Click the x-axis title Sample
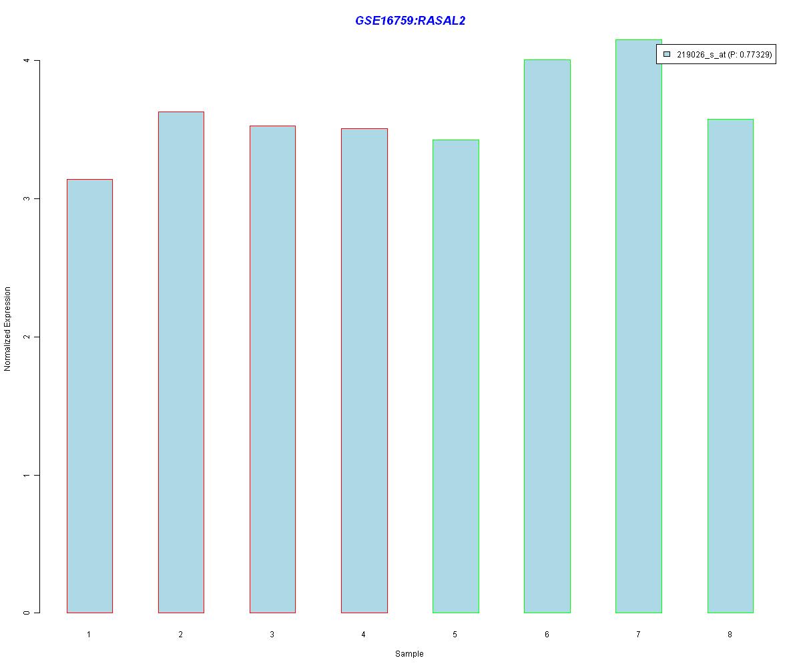Screen dimensions: 801x668 (409, 653)
